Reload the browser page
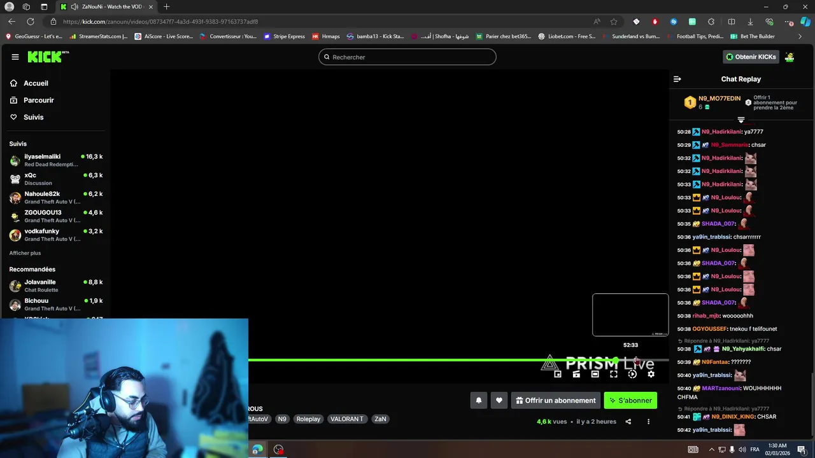815x458 pixels. [30, 21]
